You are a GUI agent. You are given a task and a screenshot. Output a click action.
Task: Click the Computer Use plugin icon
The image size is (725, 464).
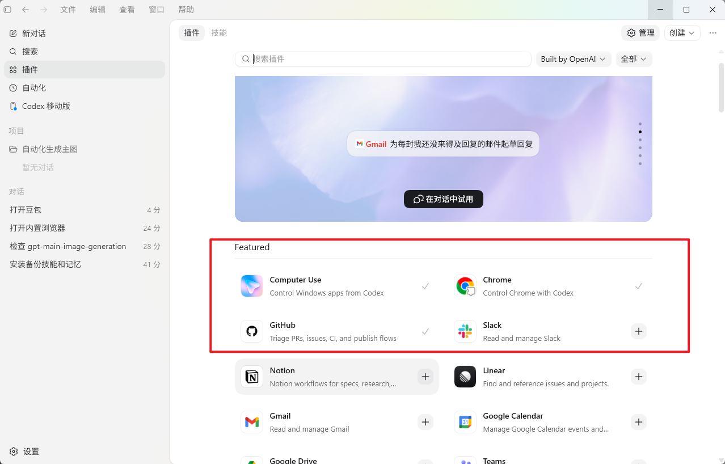click(x=252, y=286)
